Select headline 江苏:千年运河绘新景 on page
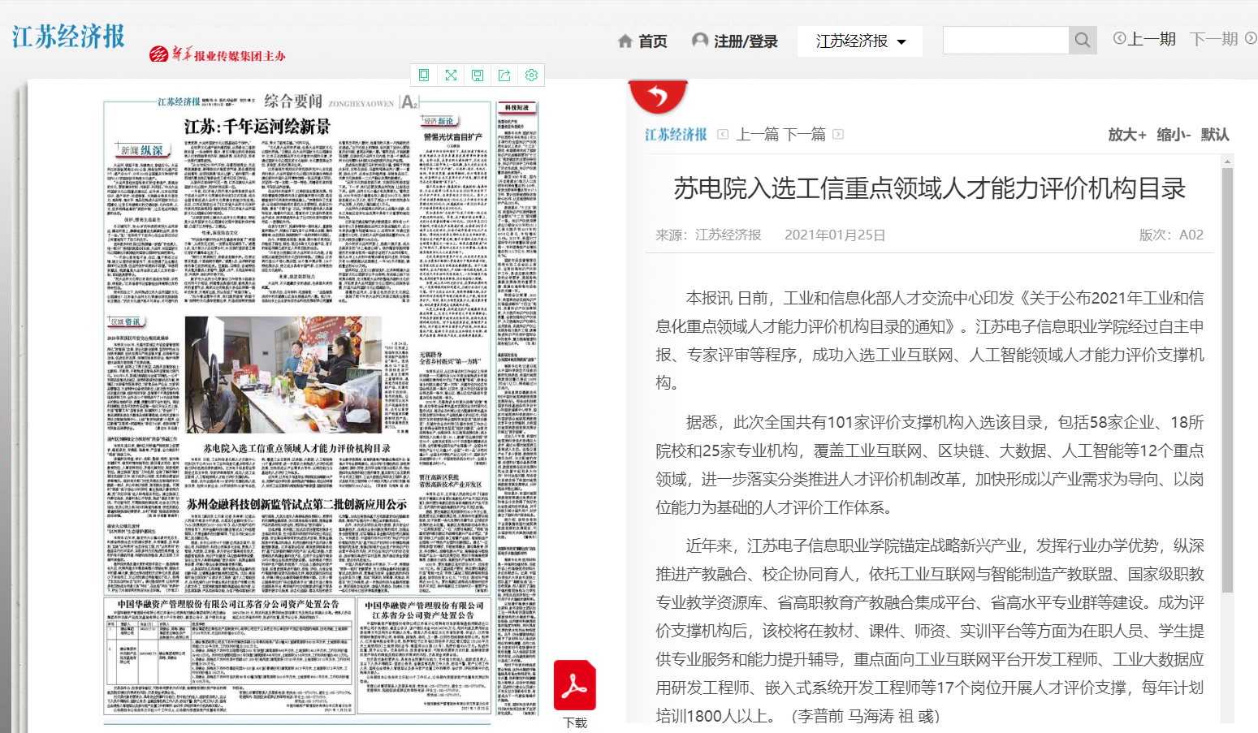Screen dimensions: 1258x733 pos(257,127)
